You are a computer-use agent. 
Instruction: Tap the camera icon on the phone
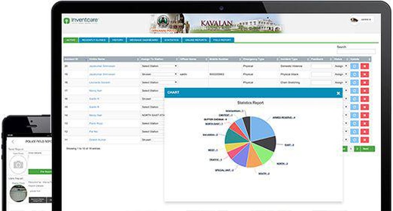18,164
